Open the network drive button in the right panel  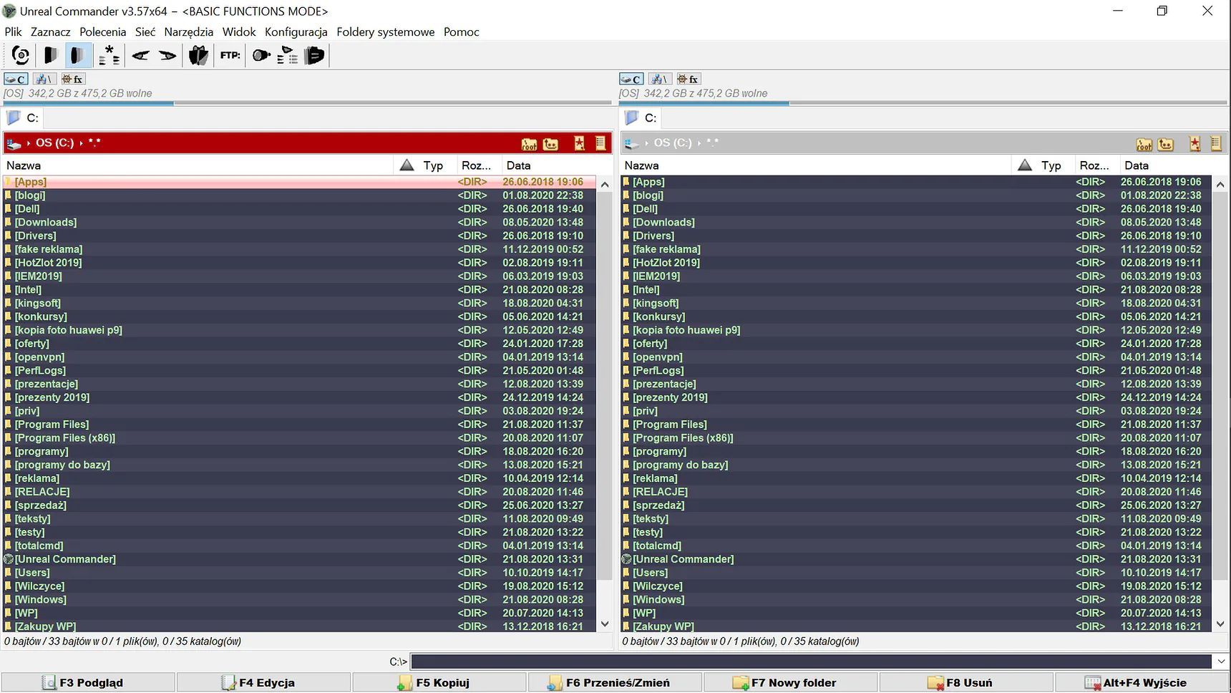[x=660, y=79]
